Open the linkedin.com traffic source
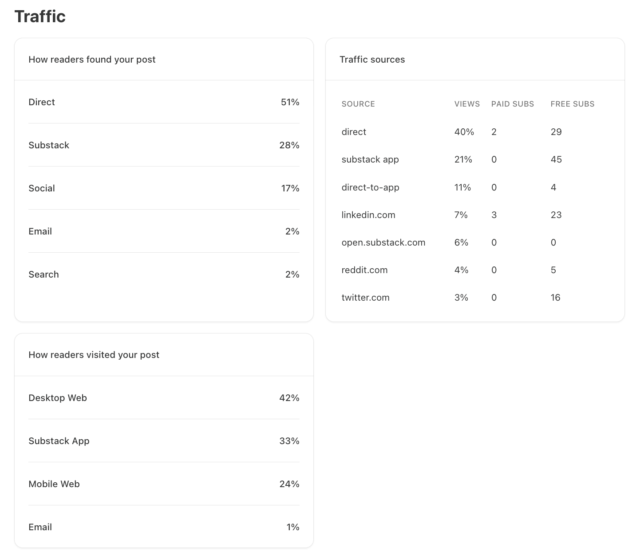Screen dimensions: 640x556 368,215
